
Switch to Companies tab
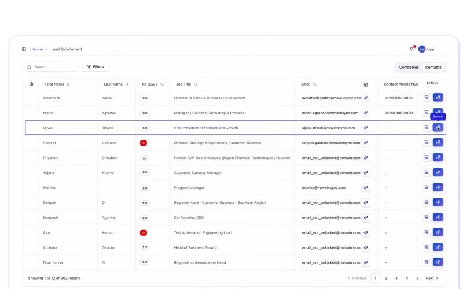pos(409,67)
